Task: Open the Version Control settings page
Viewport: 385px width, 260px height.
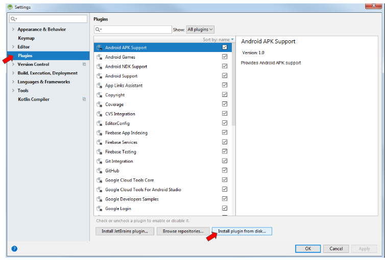Action: coord(33,64)
